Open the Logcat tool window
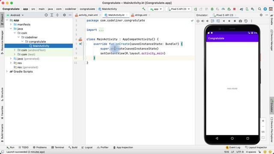Image resolution: width=274 pixels, height=154 pixels. coord(87,147)
